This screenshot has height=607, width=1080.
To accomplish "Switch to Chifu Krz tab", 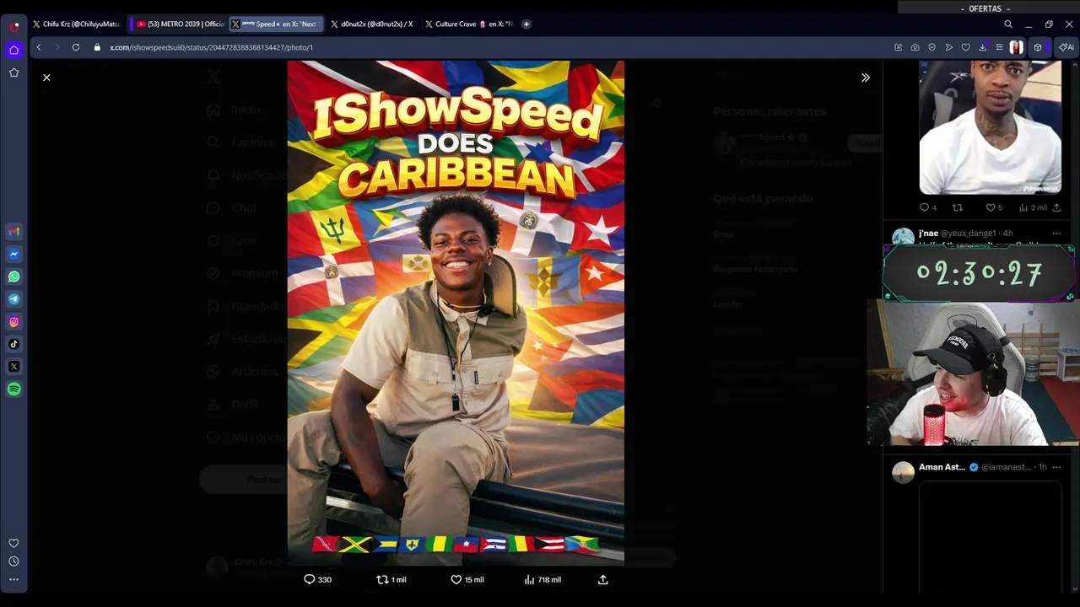I will point(77,24).
